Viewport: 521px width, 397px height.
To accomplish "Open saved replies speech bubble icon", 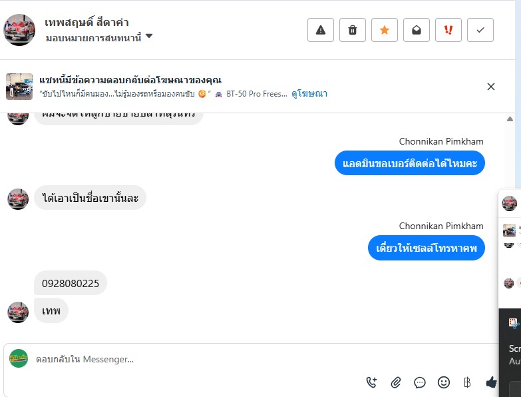I will click(x=420, y=382).
